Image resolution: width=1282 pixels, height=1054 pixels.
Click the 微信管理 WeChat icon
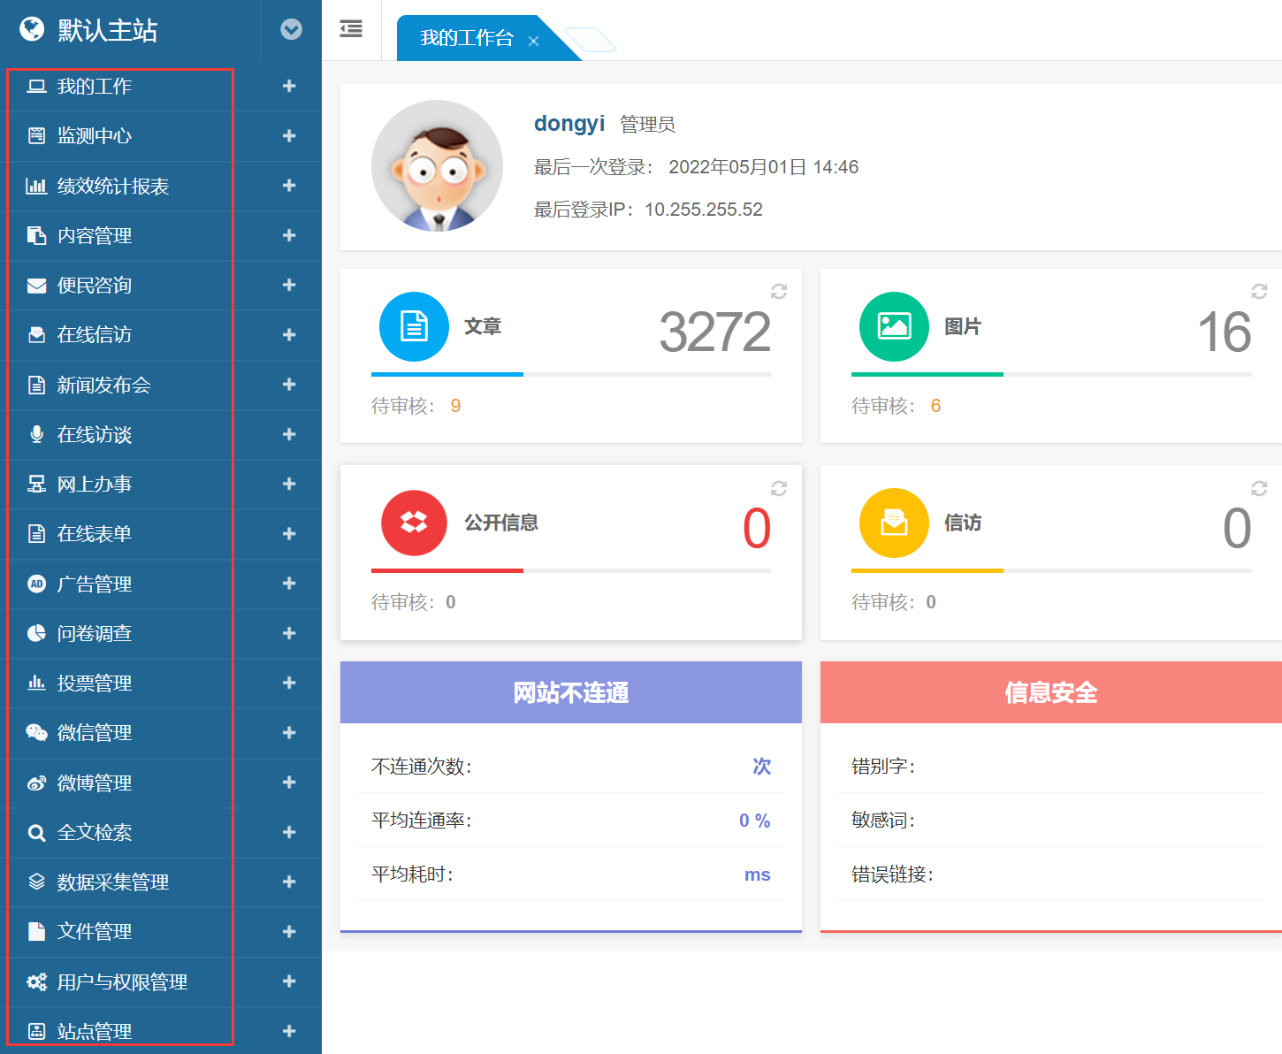tap(36, 732)
